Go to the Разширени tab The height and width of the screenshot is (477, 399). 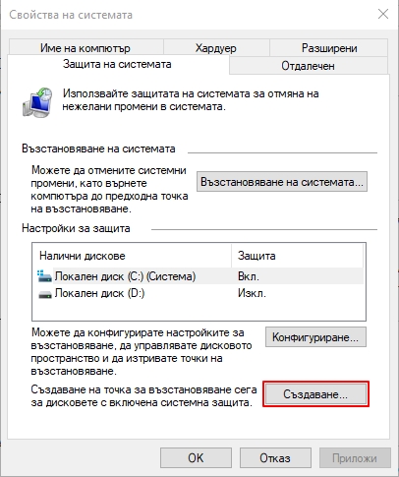(329, 48)
